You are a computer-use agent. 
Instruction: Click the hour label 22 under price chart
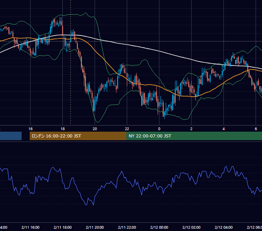coord(127,129)
